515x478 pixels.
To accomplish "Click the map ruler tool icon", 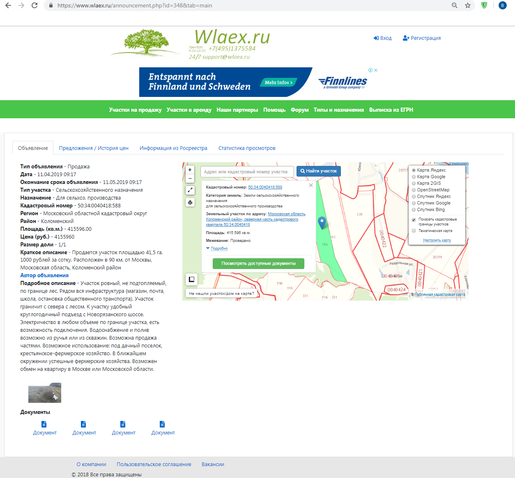I will [191, 280].
